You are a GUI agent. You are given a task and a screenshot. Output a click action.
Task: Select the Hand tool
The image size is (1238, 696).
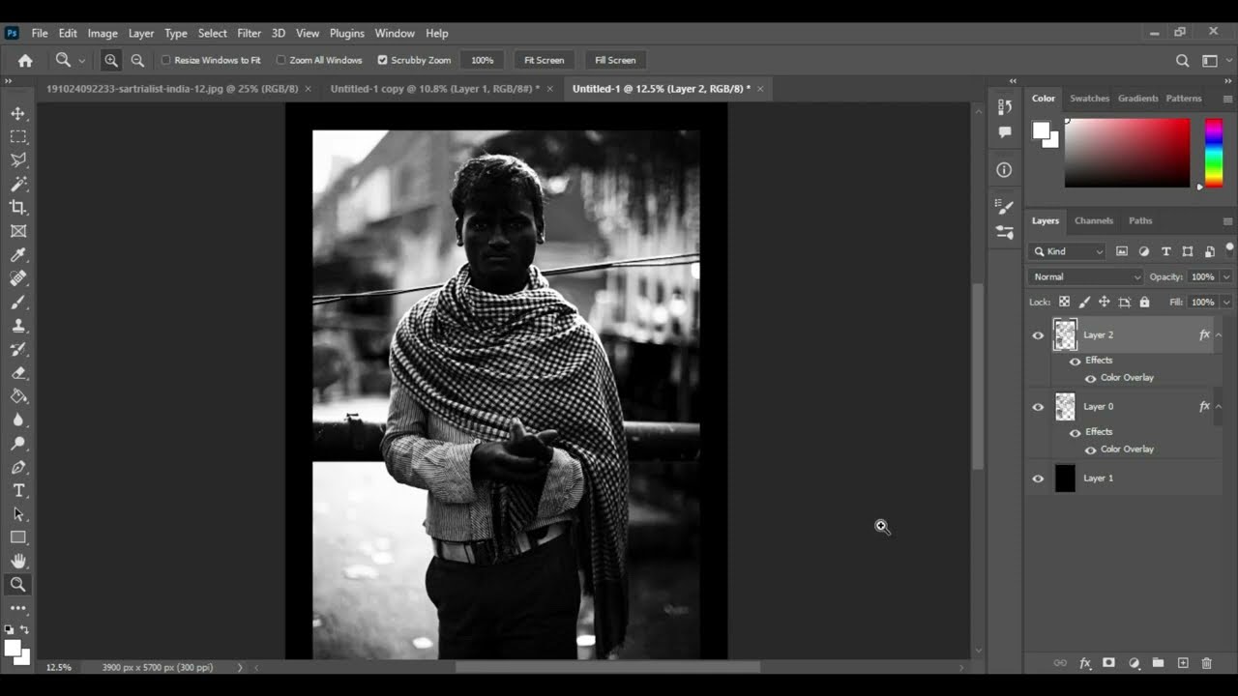(x=18, y=561)
